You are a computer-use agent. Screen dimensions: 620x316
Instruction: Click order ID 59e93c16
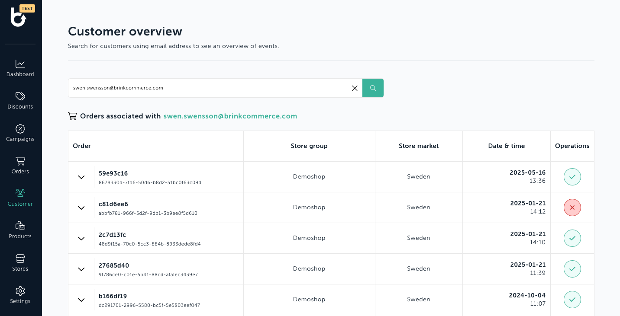pyautogui.click(x=113, y=173)
